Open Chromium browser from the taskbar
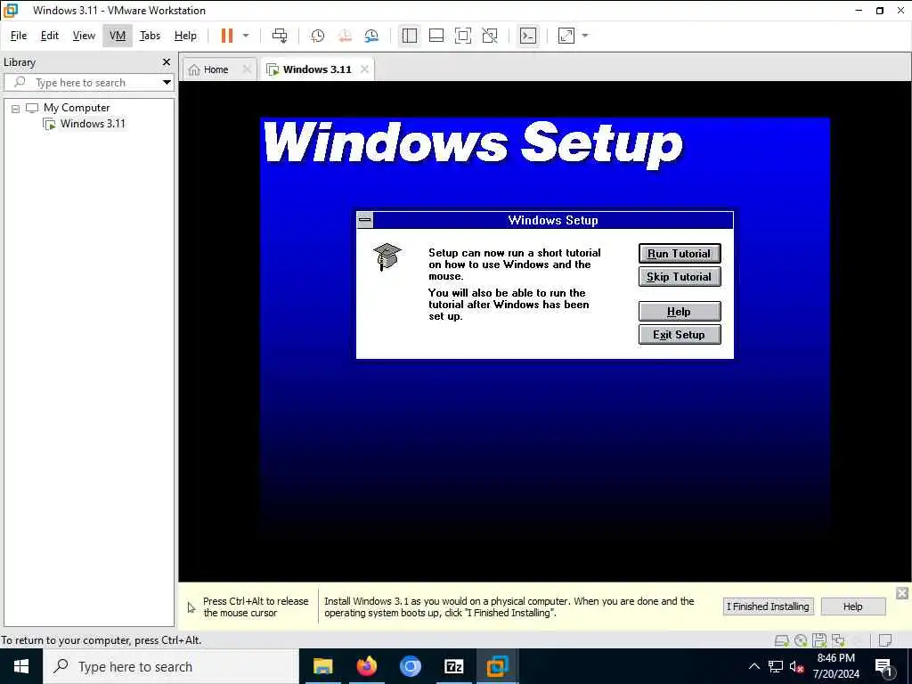The width and height of the screenshot is (912, 684). click(410, 666)
